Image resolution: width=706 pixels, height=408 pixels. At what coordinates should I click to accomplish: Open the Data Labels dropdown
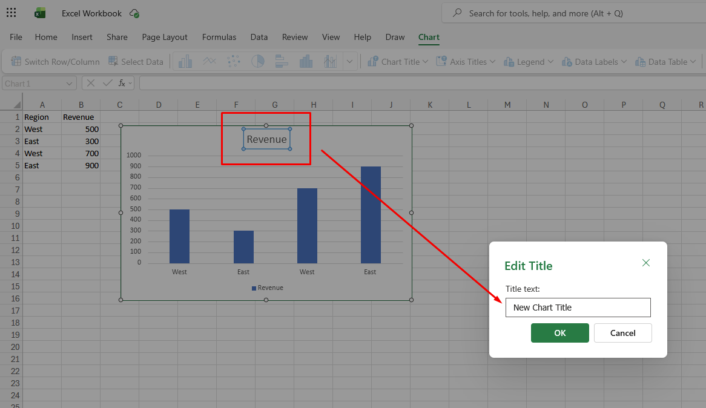594,62
